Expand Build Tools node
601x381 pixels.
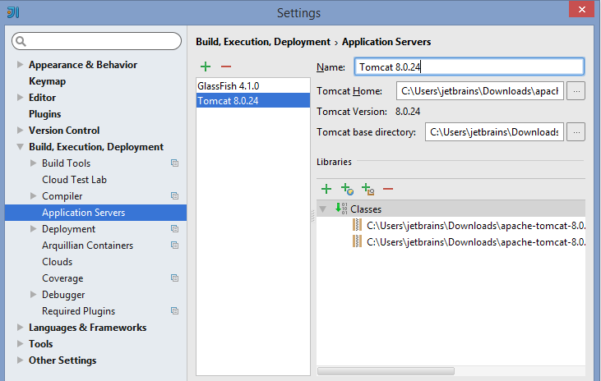click(x=34, y=163)
